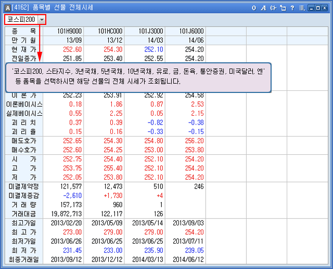This screenshot has height=269, width=333.
Task: Maximize the 품목별 선물 전체시세 window
Action: pyautogui.click(x=317, y=8)
